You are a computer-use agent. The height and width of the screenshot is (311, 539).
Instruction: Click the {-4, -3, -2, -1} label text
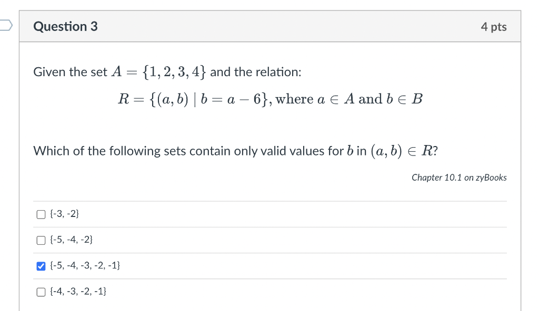[x=78, y=292]
